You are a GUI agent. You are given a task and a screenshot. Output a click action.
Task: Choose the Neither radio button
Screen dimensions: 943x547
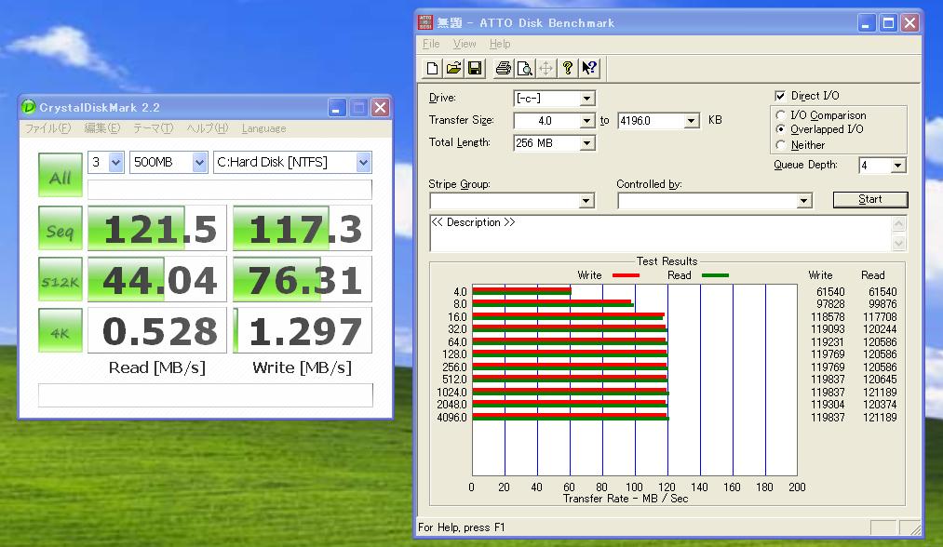(780, 145)
